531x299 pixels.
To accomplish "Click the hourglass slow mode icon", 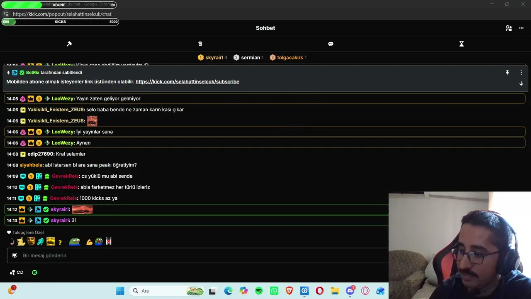I will tap(461, 44).
